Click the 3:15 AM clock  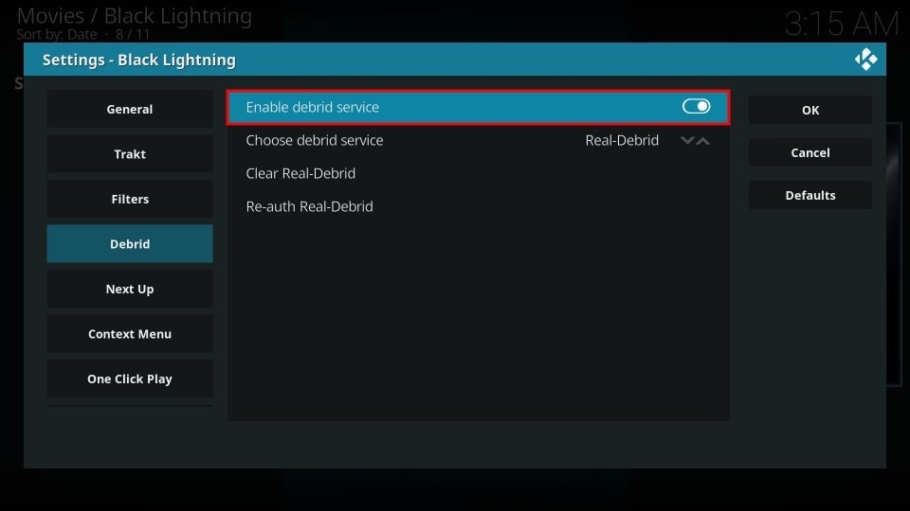coord(842,25)
